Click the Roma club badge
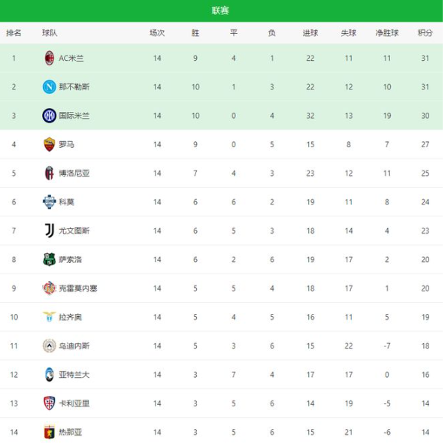Viewport: 448px width, 447px height. (x=49, y=144)
